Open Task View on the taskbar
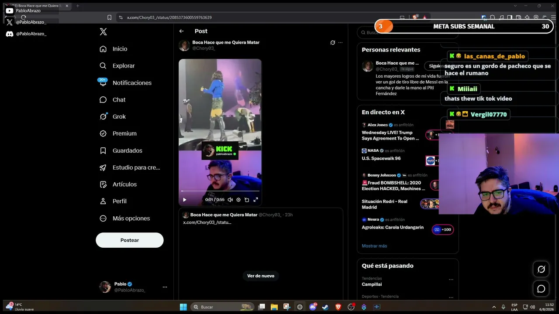 261,307
